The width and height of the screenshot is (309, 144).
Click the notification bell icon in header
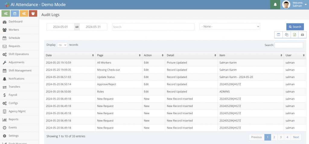point(275,5)
